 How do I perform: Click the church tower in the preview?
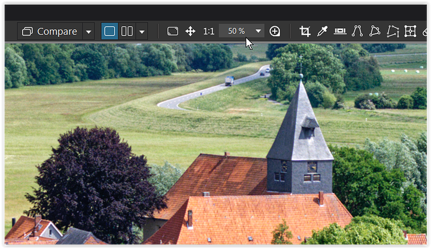(x=300, y=137)
